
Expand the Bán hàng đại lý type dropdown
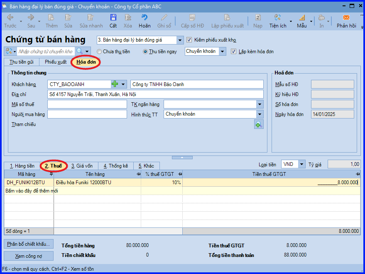click(x=180, y=40)
